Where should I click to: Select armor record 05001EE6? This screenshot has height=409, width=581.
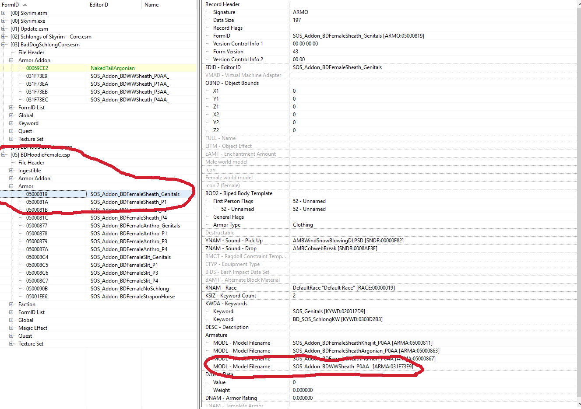[98, 297]
